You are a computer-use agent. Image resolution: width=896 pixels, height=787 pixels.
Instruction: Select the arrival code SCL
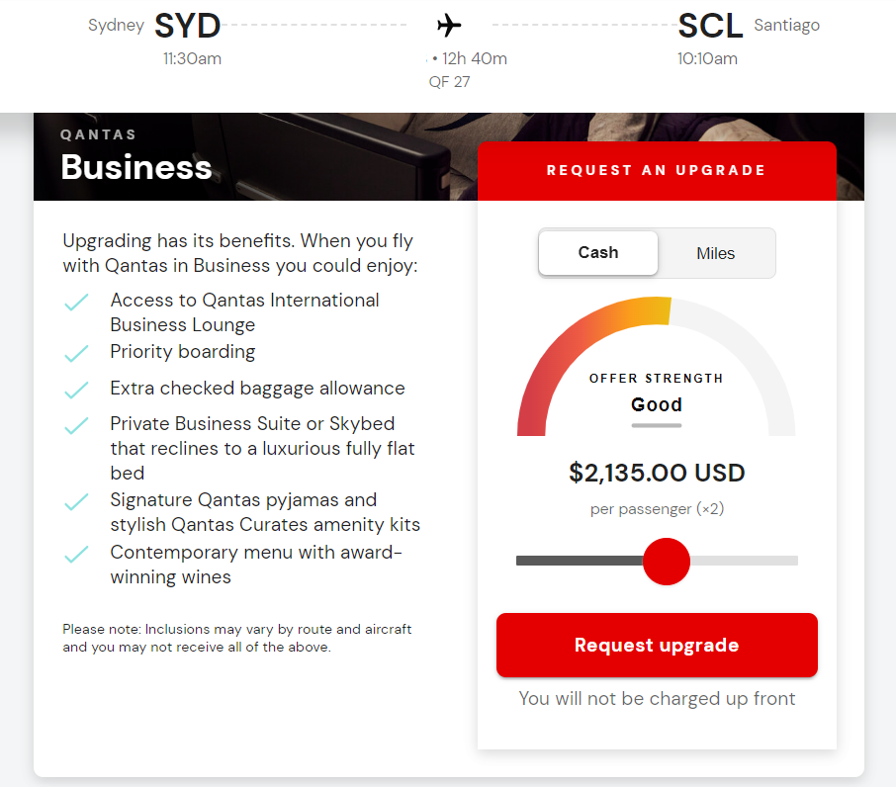click(x=710, y=26)
